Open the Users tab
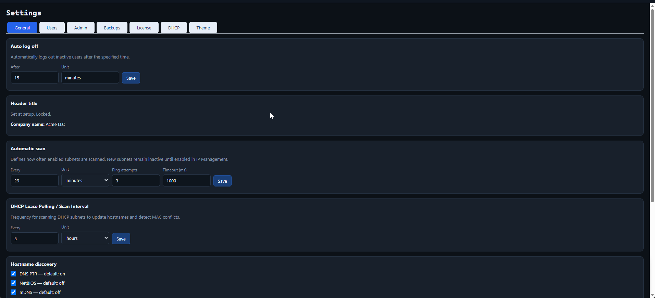The height and width of the screenshot is (298, 655). [52, 28]
